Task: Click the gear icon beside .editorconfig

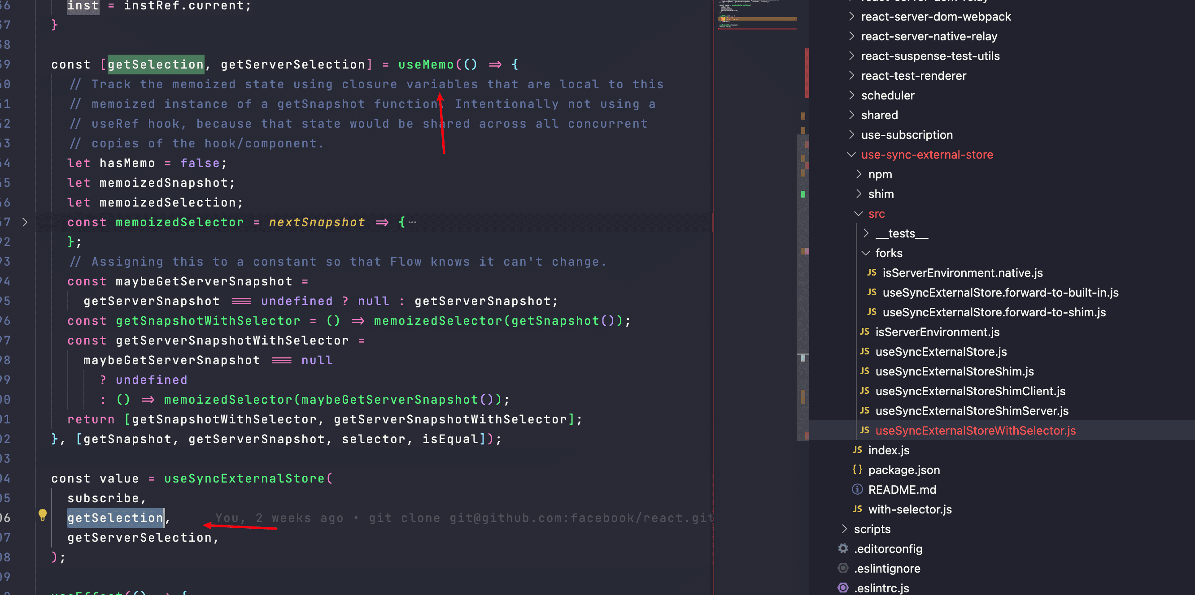Action: click(x=843, y=549)
